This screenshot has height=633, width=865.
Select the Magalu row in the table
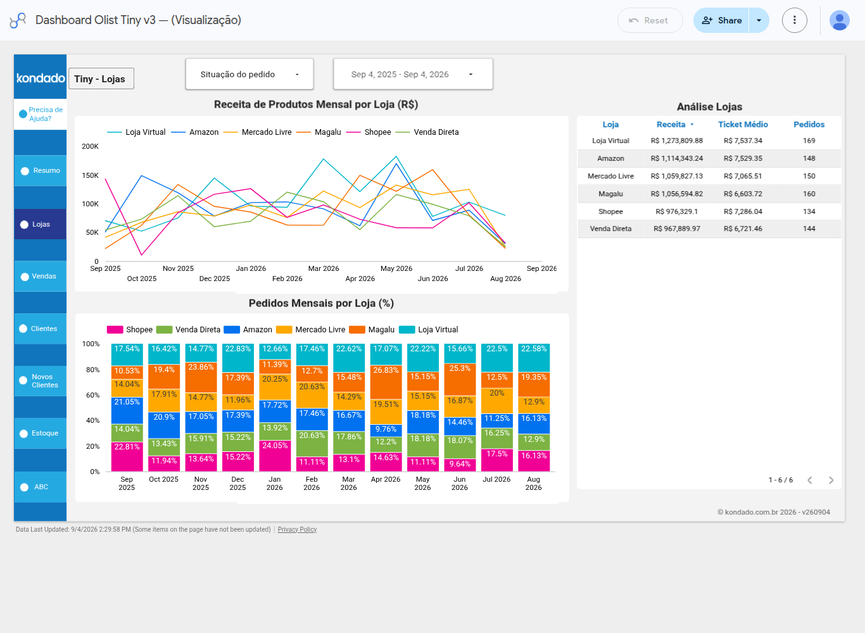click(709, 194)
